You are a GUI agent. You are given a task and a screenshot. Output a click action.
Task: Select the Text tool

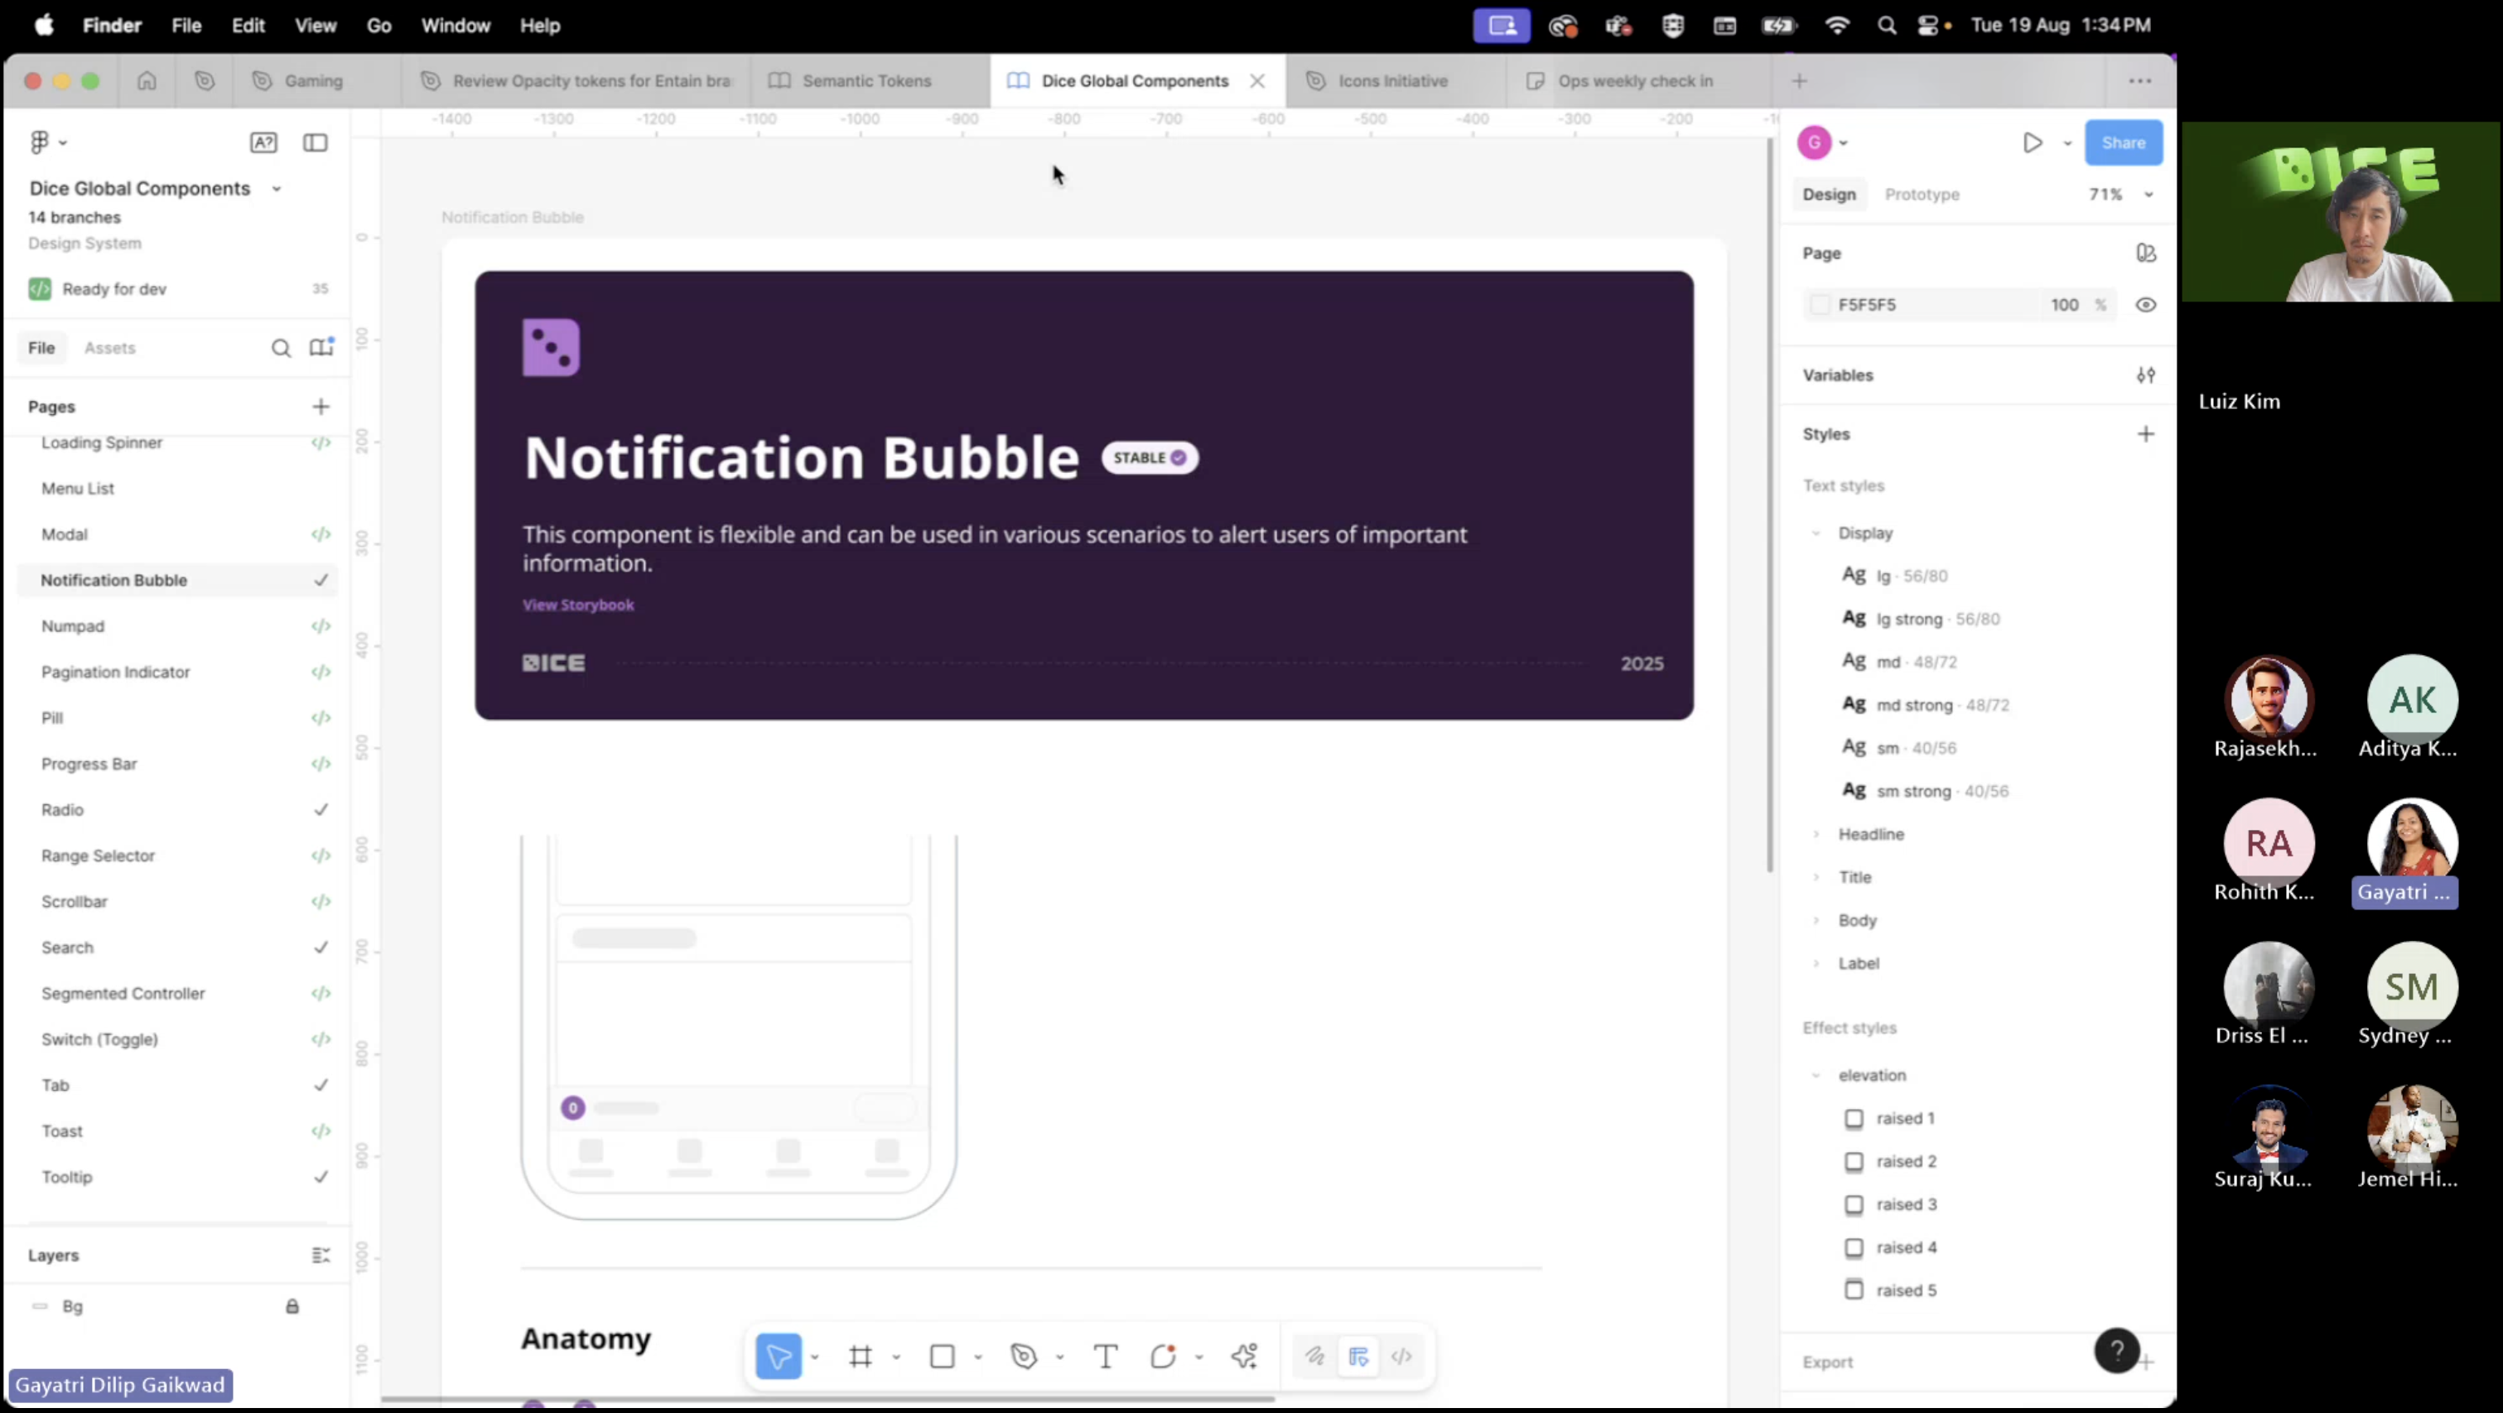[x=1106, y=1357]
